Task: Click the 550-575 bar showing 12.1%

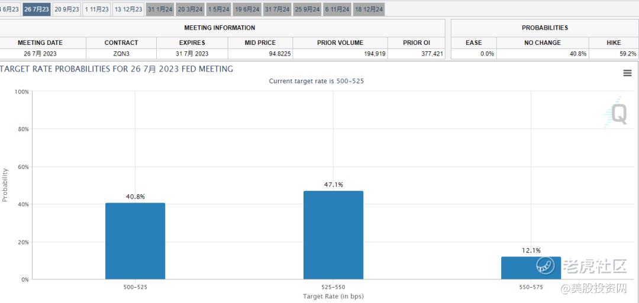Action: (x=531, y=268)
